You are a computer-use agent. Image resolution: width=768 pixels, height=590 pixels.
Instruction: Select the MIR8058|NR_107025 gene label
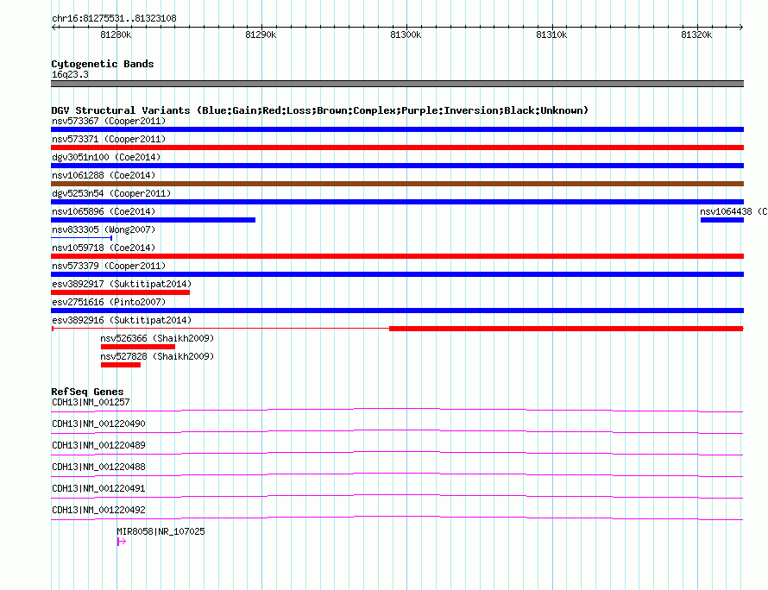point(161,531)
